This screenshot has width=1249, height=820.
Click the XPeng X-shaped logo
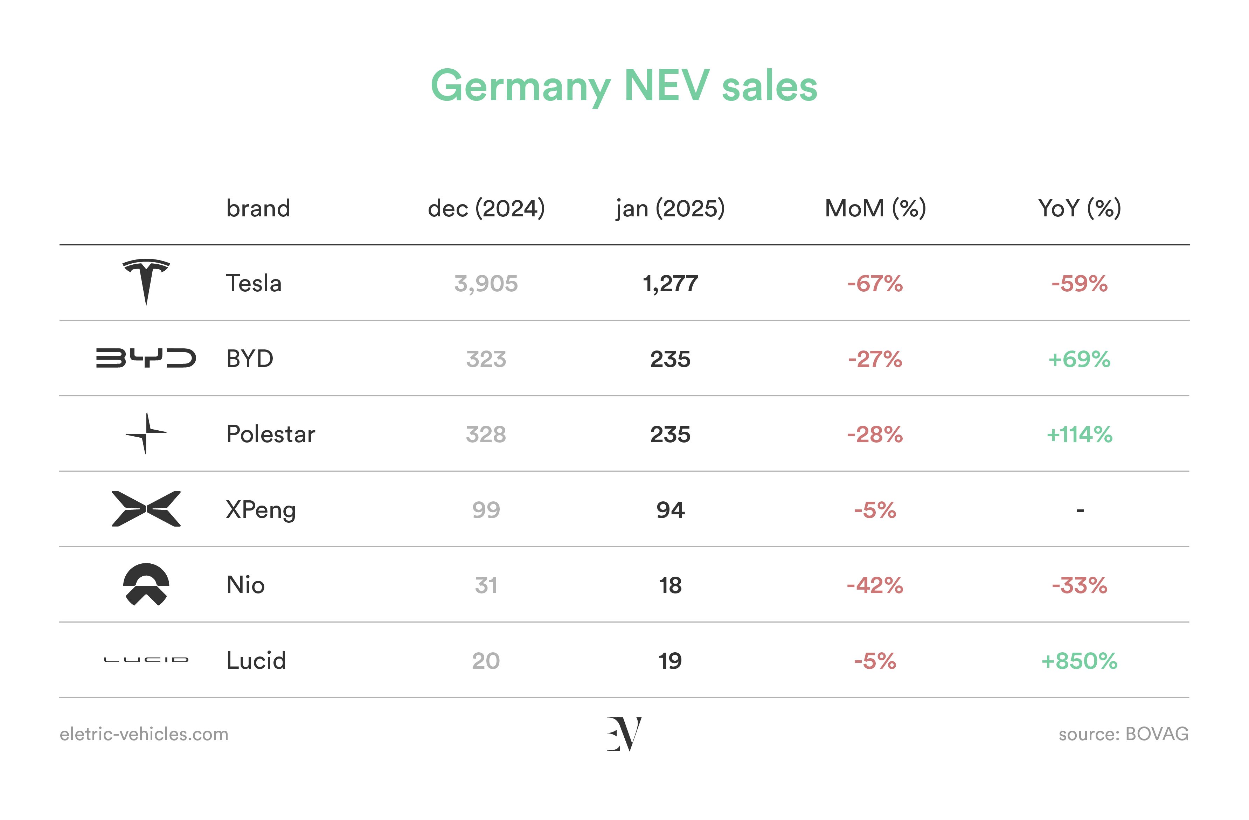click(146, 509)
